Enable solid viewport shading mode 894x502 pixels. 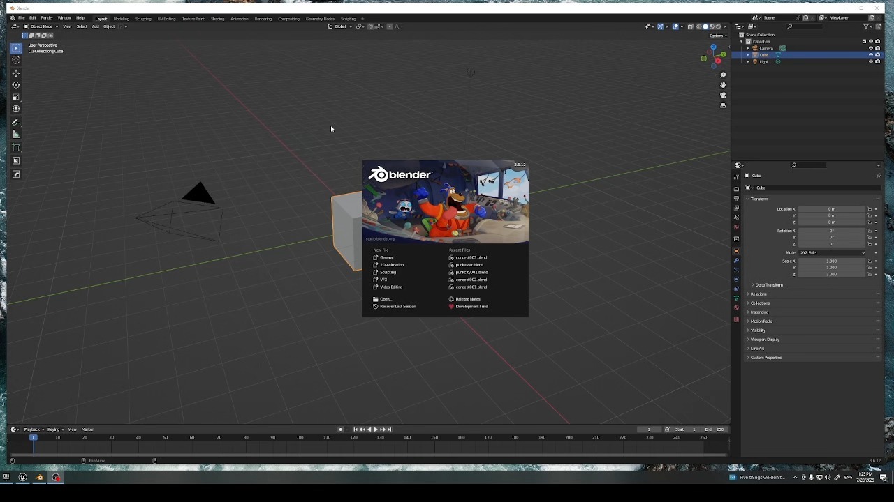click(x=705, y=26)
